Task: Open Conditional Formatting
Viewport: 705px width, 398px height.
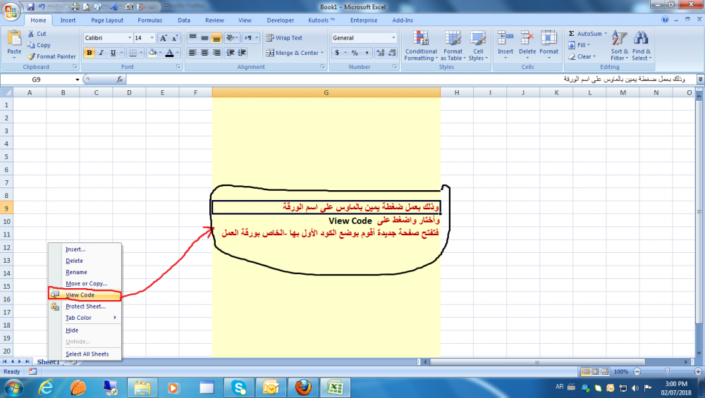Action: (x=421, y=45)
